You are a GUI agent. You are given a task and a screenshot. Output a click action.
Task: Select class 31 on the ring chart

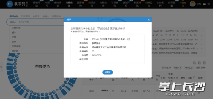[18, 79]
